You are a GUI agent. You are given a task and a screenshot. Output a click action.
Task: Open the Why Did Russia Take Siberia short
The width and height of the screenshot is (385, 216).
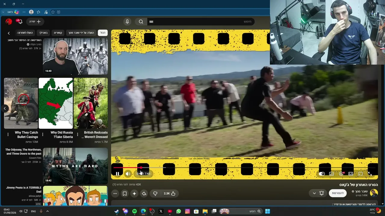56,103
